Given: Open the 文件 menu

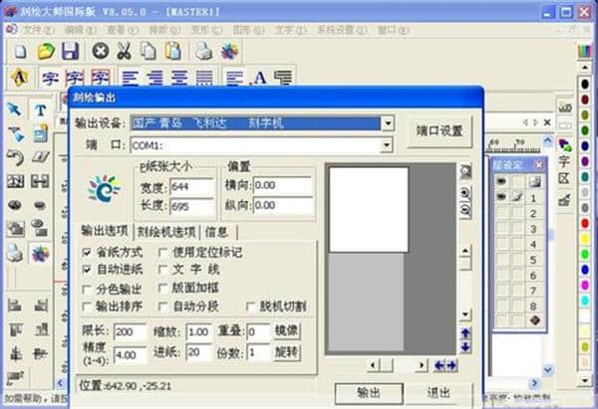Looking at the screenshot, I should (x=38, y=30).
